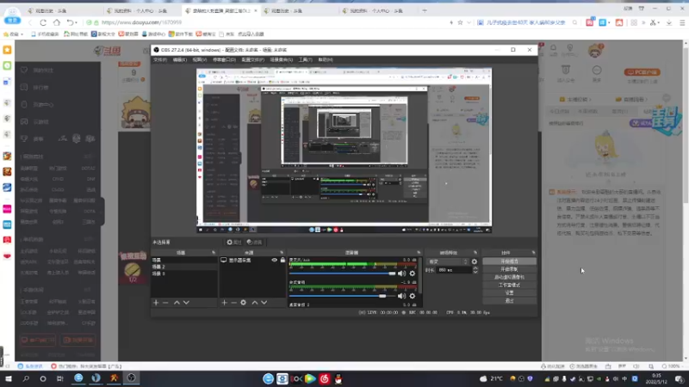
Task: Mute the desktop audio channel
Action: 402,296
